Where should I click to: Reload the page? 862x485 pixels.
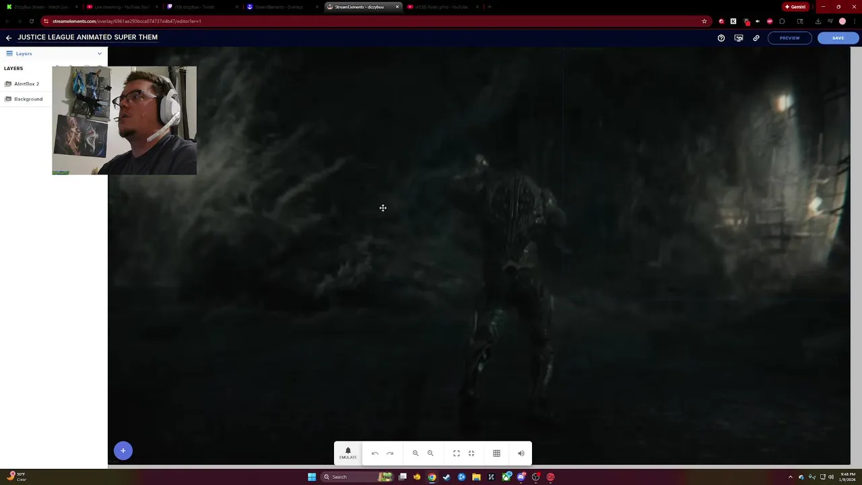coord(31,21)
